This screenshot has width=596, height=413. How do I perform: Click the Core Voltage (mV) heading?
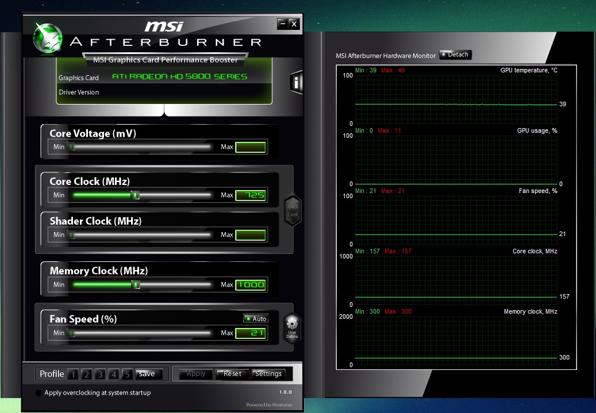tap(93, 134)
